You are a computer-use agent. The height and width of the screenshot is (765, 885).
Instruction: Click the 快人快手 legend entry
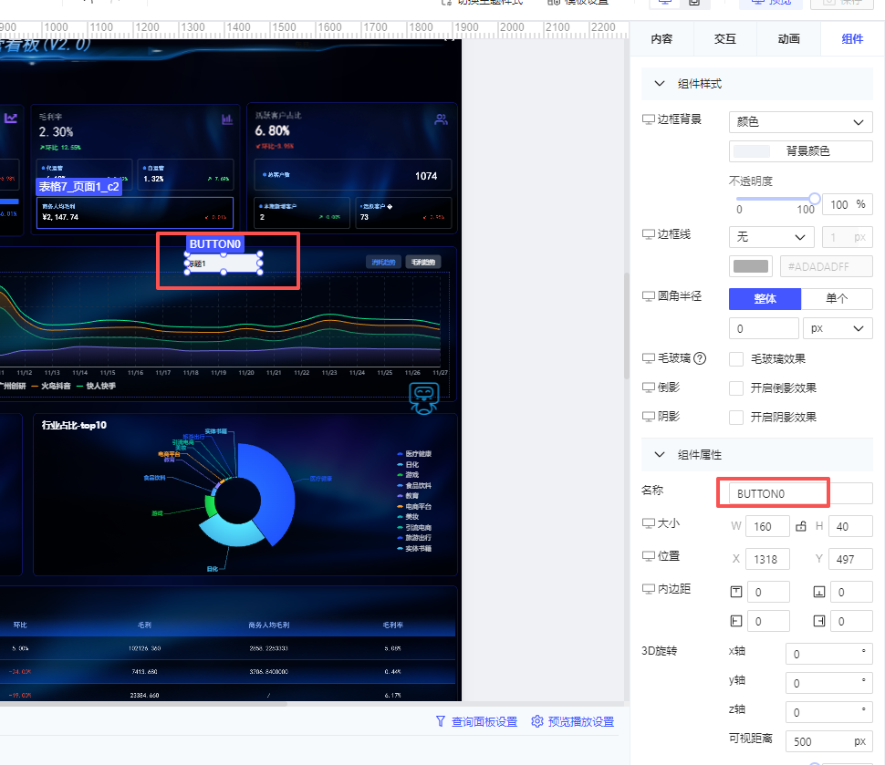click(x=96, y=386)
